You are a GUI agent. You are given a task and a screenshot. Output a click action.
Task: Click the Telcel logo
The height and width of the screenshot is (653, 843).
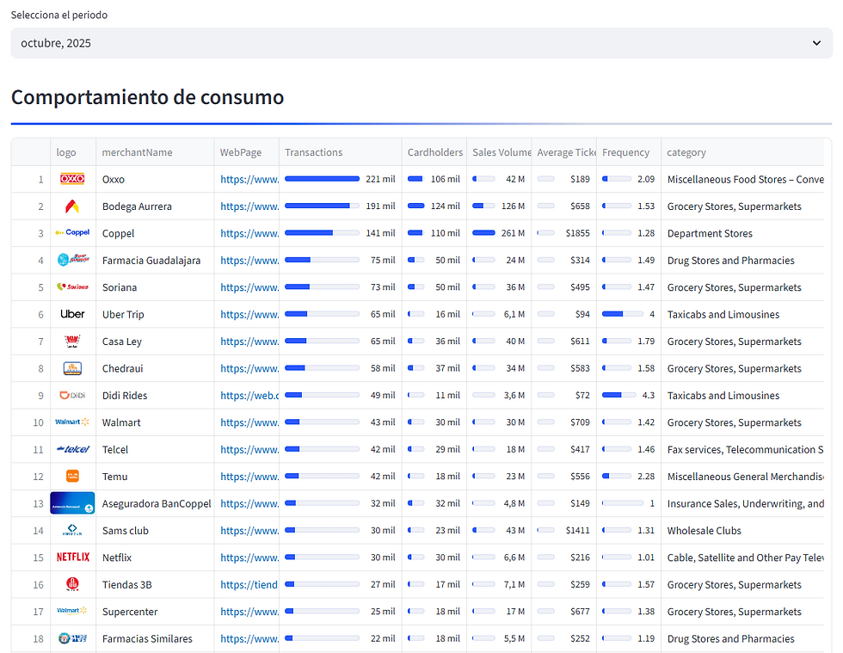tap(72, 449)
